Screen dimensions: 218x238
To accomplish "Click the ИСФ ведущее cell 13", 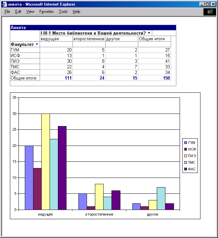I will click(56, 55).
